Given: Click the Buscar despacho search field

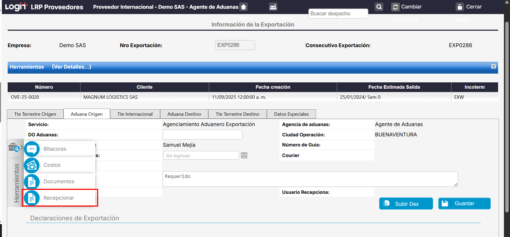Looking at the screenshot, I should (x=338, y=14).
